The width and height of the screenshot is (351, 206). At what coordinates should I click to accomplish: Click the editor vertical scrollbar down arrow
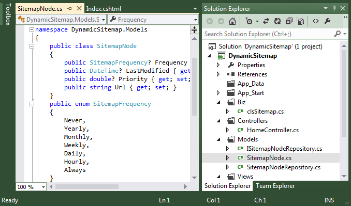point(194,178)
